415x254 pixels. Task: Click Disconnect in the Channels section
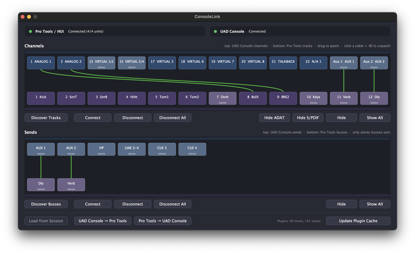coord(133,118)
